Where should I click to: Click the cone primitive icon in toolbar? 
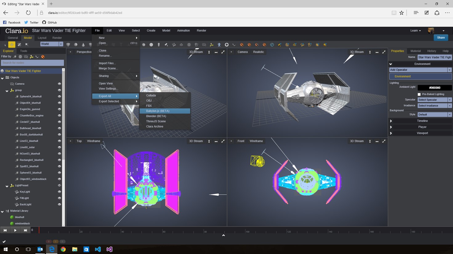[83, 45]
